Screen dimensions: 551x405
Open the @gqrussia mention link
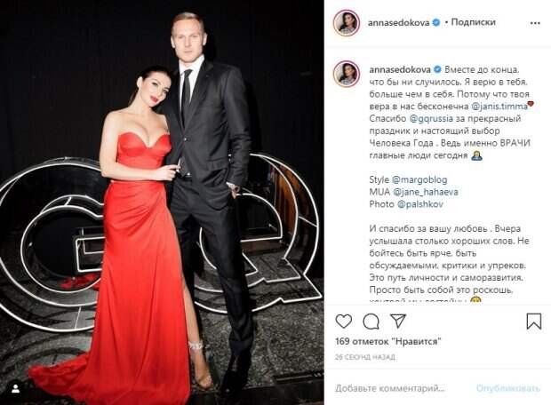click(x=431, y=119)
